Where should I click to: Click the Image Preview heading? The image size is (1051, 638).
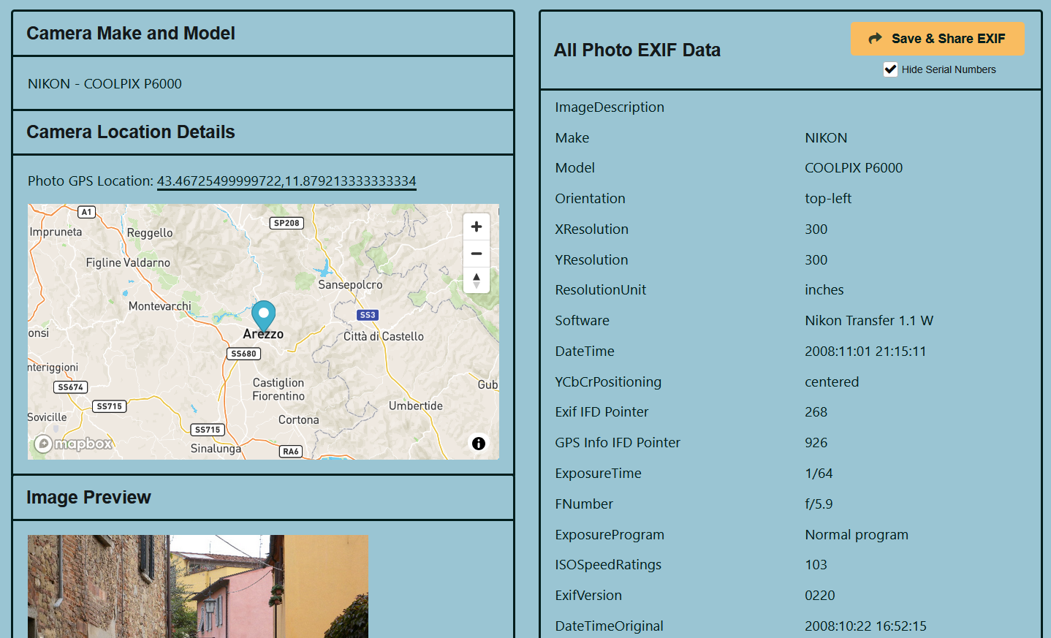click(88, 498)
